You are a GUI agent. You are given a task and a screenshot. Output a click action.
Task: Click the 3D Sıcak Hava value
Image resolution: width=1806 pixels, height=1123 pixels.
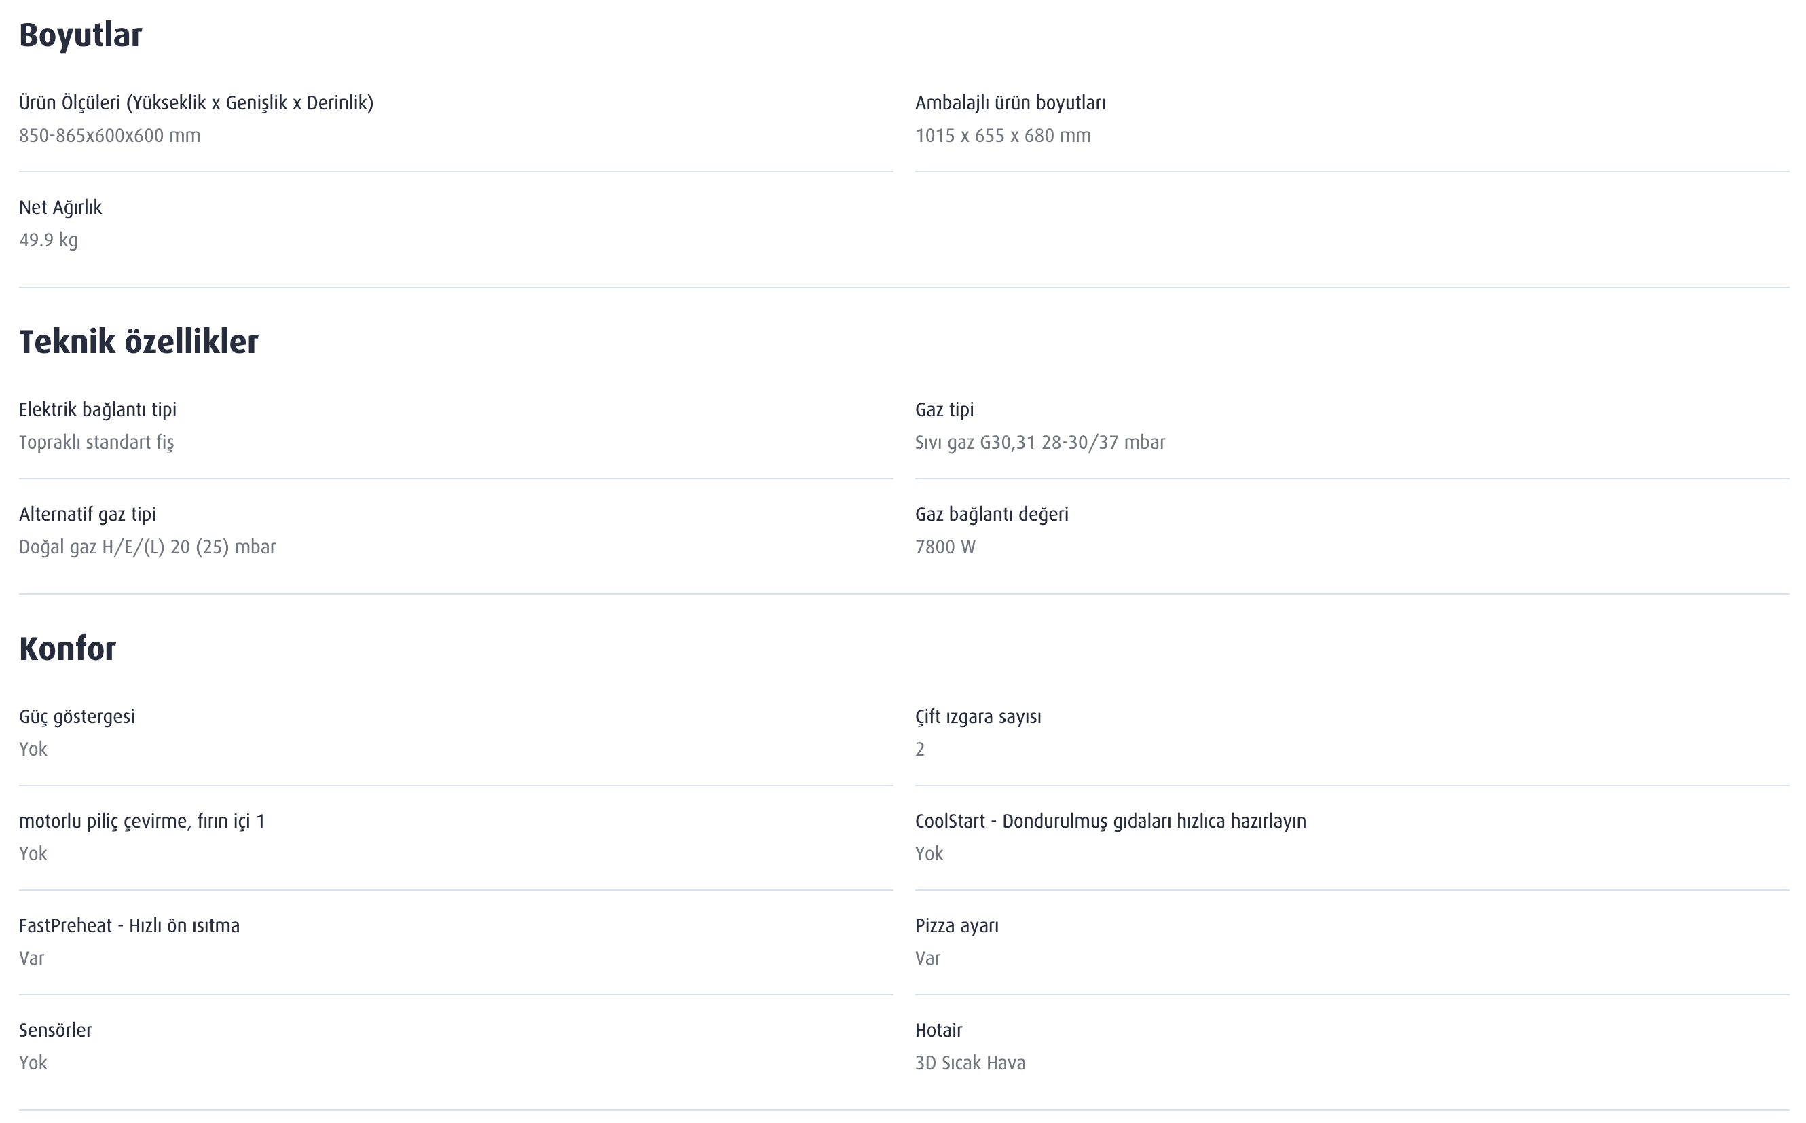(x=970, y=1063)
